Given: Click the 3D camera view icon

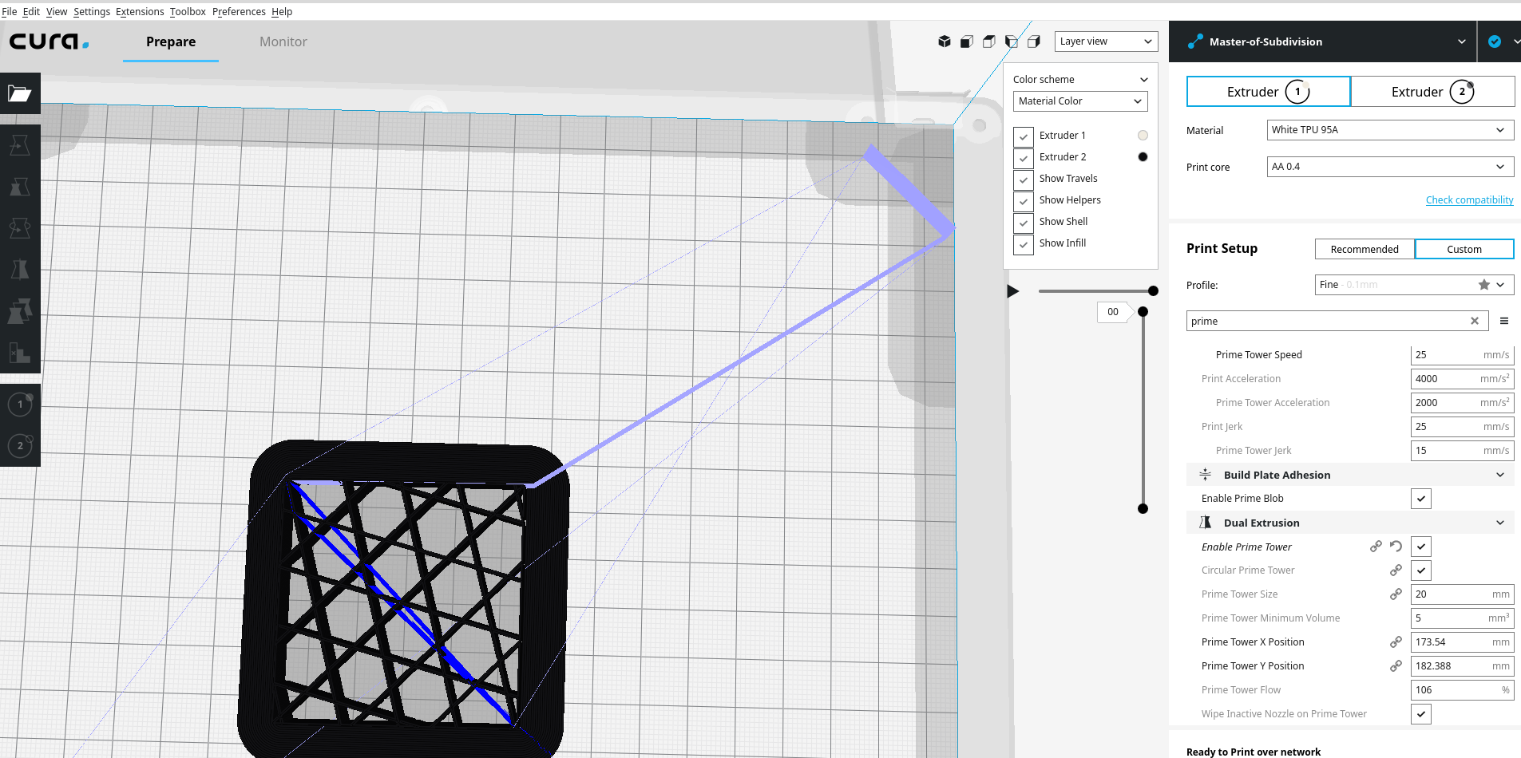Looking at the screenshot, I should point(945,41).
